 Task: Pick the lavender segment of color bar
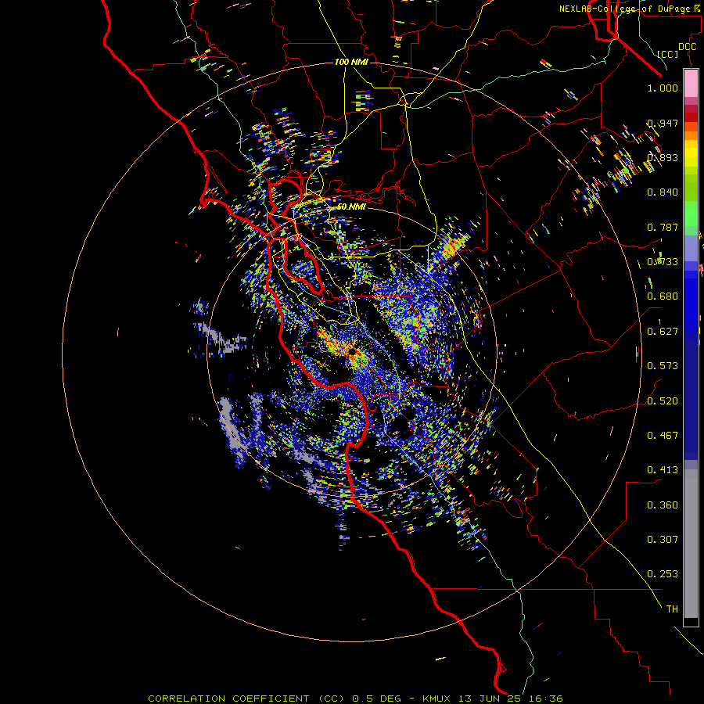[691, 248]
